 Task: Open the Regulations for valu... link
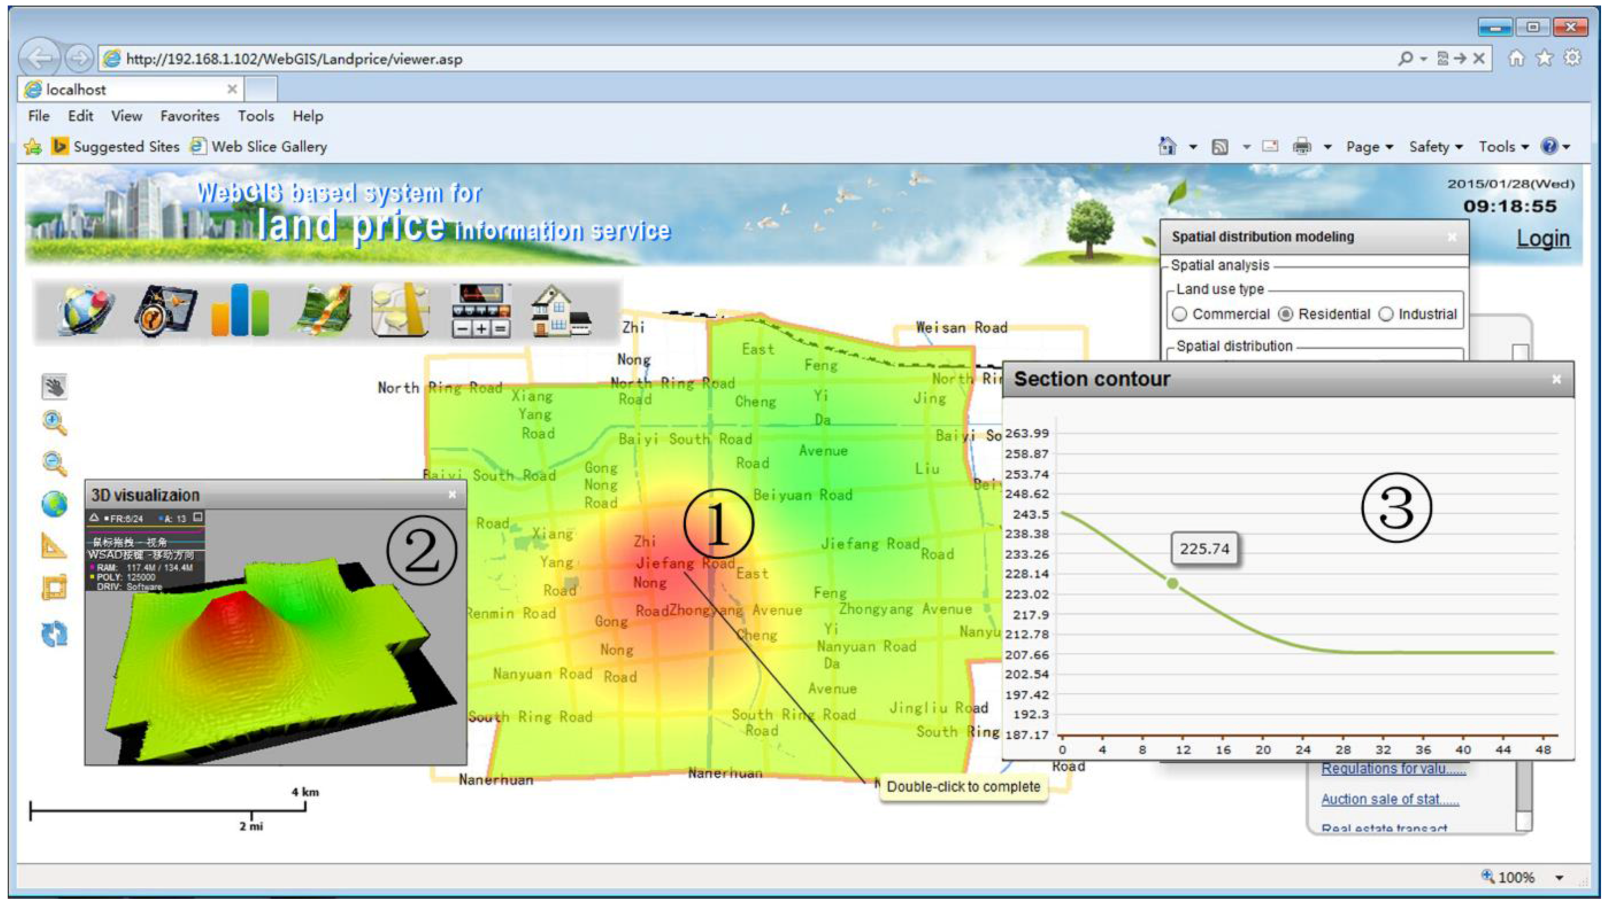coord(1394,768)
